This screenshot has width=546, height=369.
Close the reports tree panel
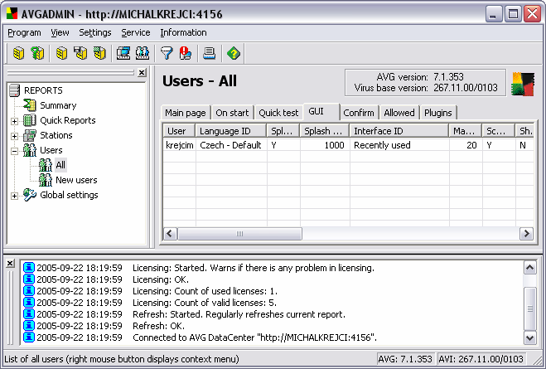click(142, 72)
